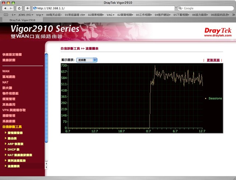Click the sidebar scroll up arrow
Image resolution: width=236 pixels, height=180 pixels.
click(46, 164)
